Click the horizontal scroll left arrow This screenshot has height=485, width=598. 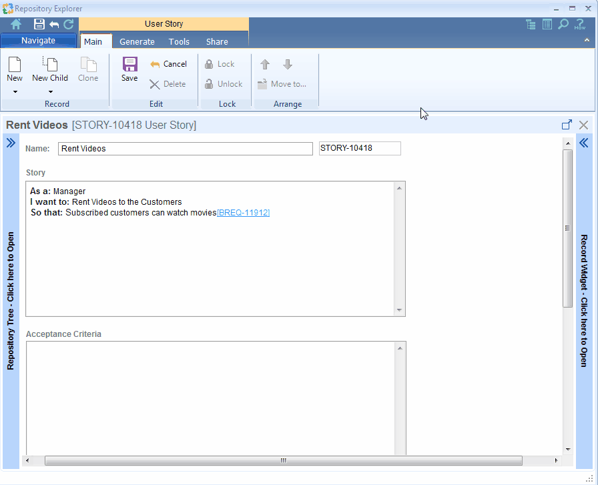coord(27,460)
